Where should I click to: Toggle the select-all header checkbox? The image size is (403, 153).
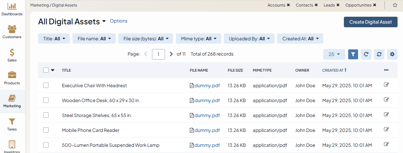(46, 70)
